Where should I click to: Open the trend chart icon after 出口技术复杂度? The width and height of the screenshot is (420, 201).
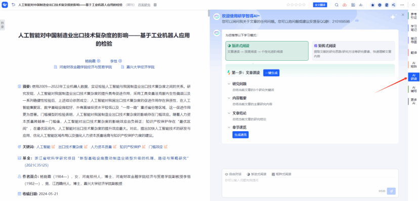pos(86,147)
